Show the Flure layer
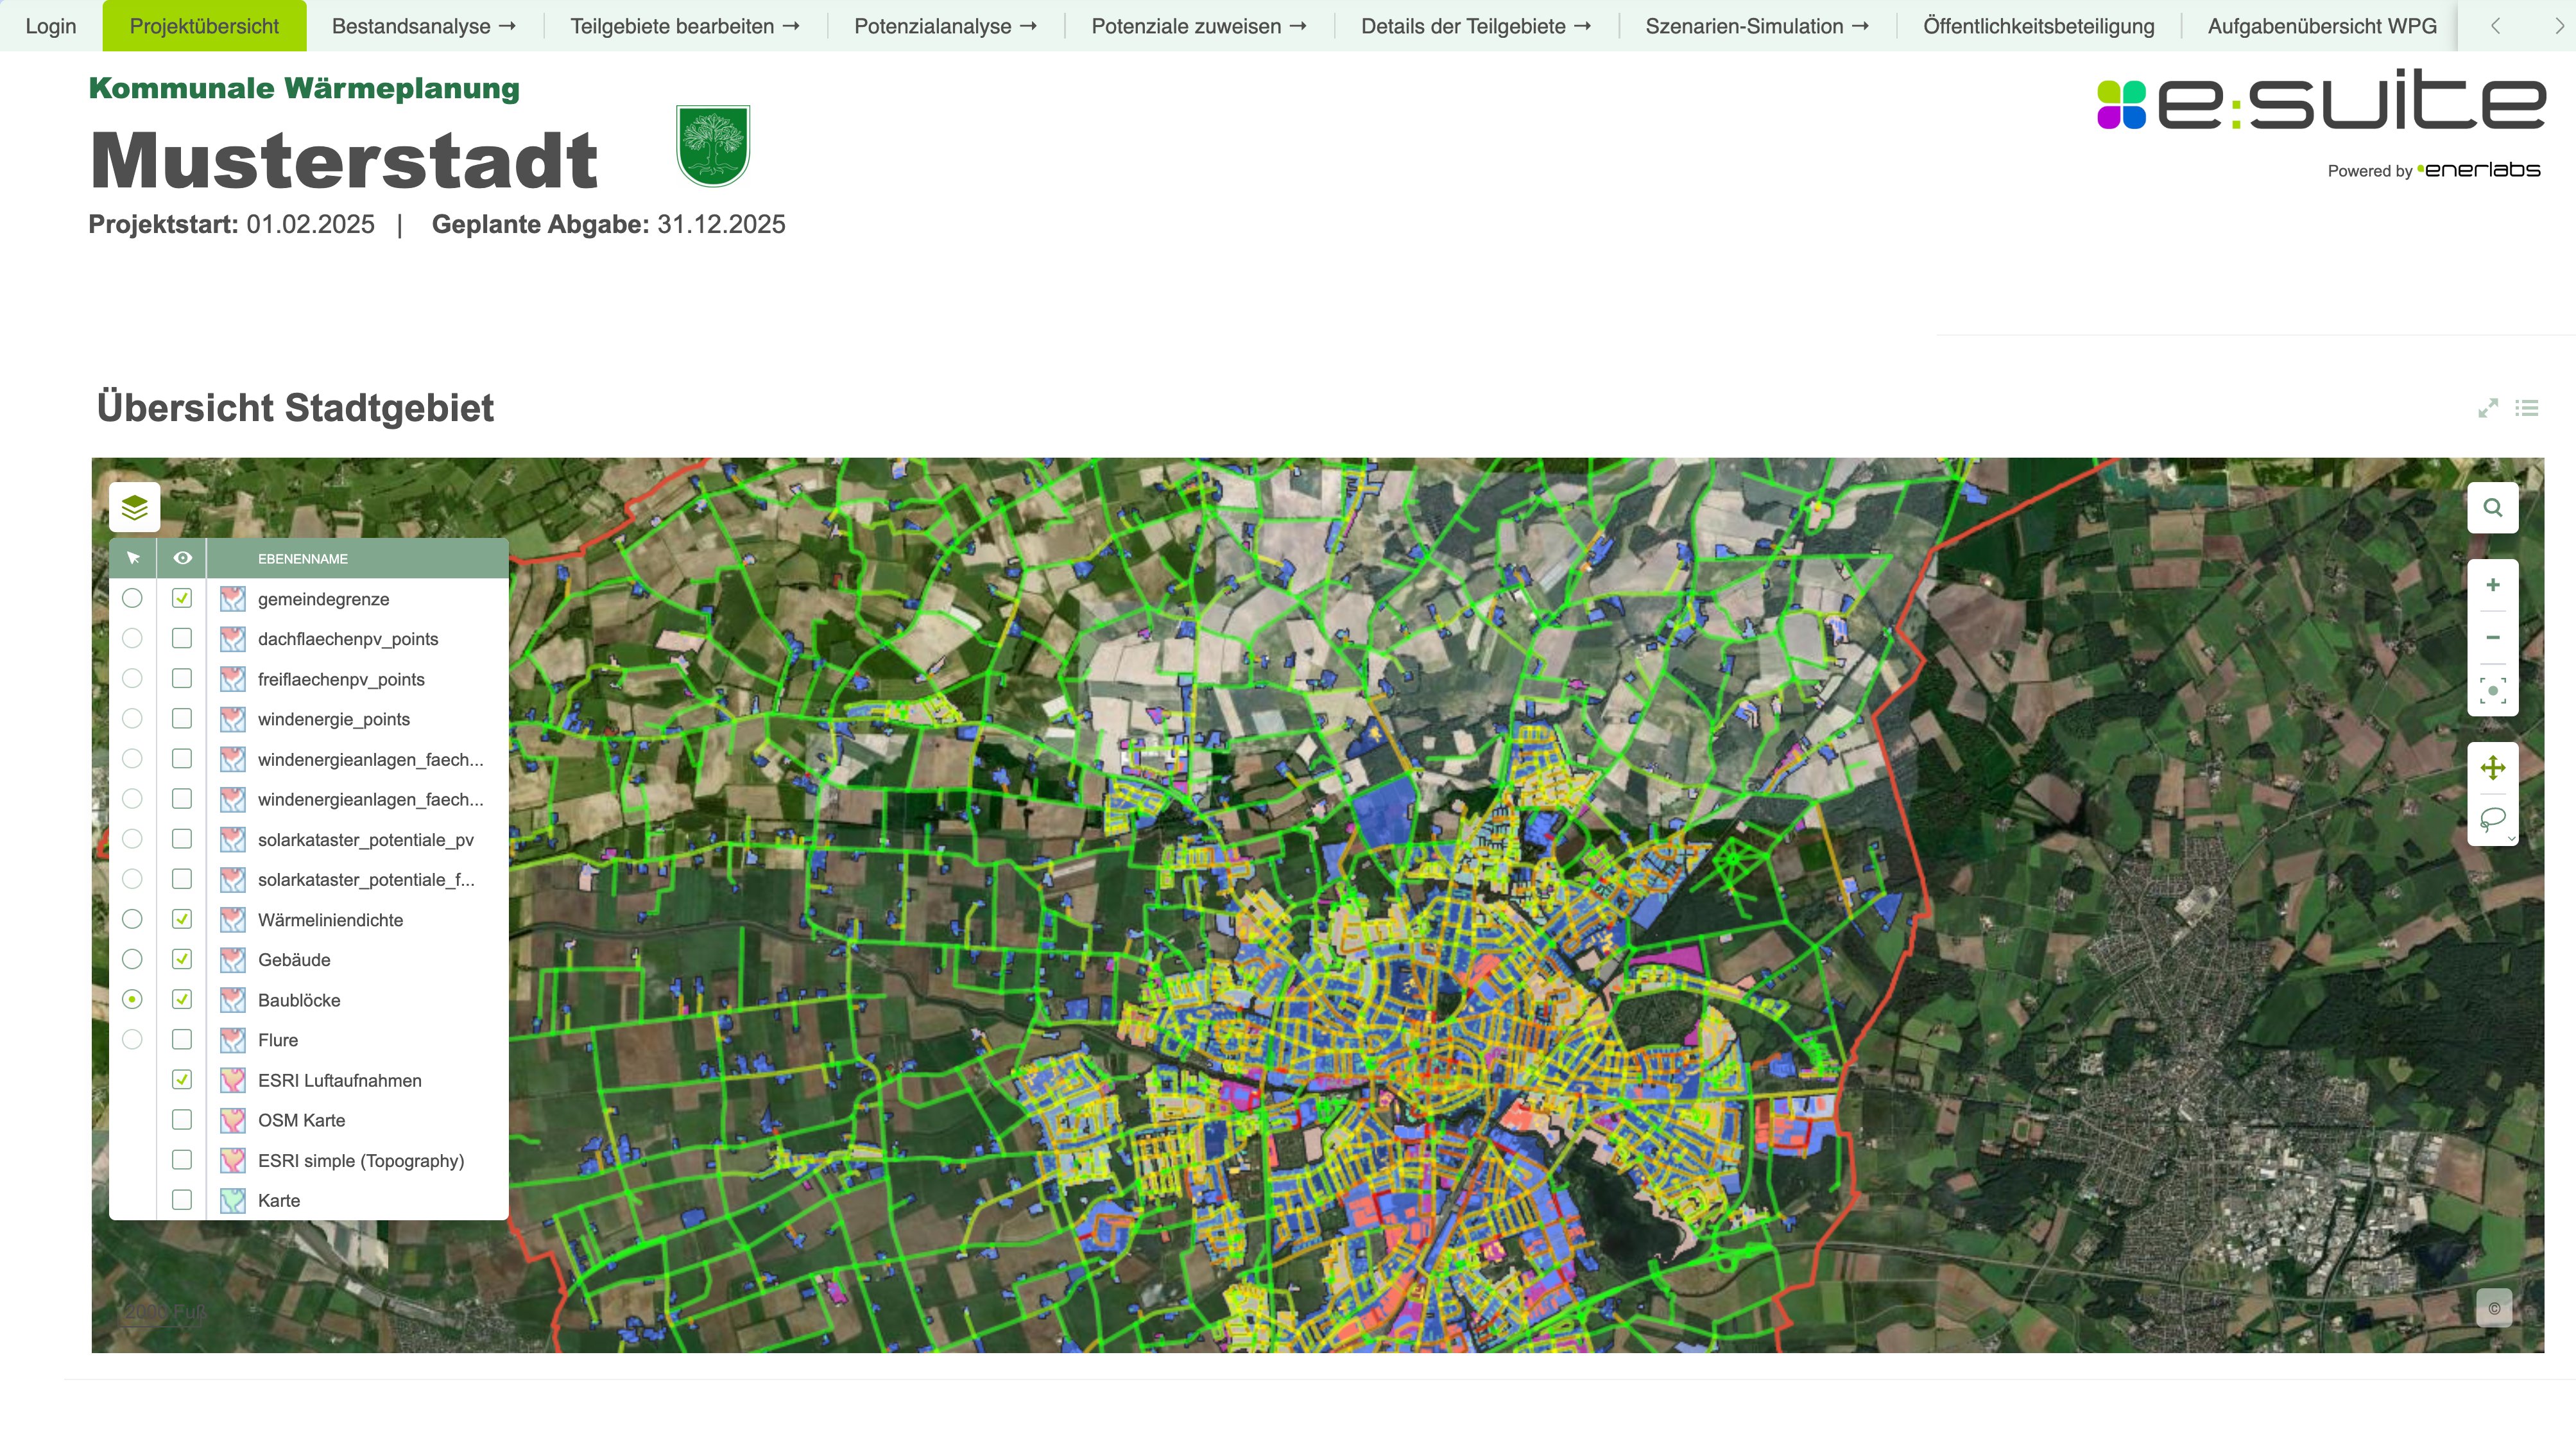This screenshot has height=1434, width=2576. [181, 1039]
